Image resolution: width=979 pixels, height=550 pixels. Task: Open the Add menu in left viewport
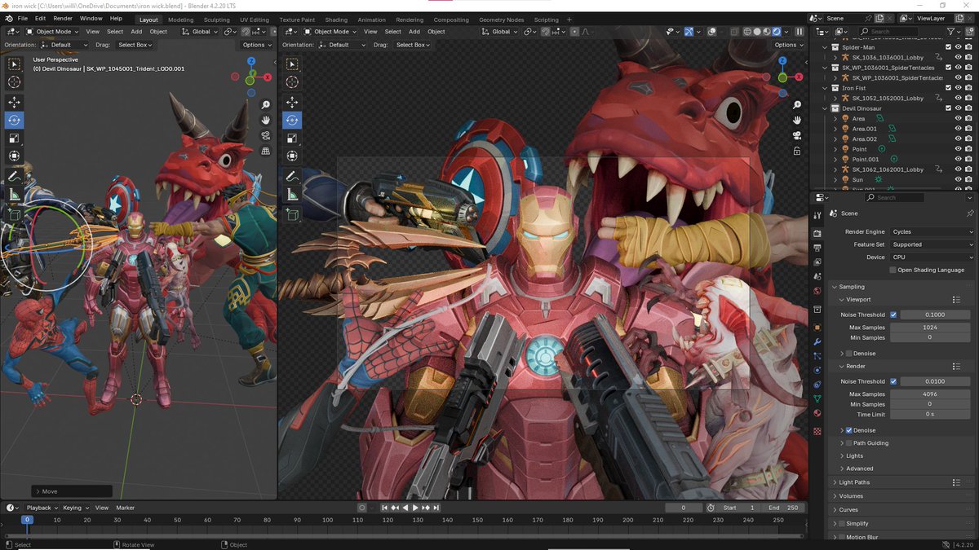(x=136, y=32)
